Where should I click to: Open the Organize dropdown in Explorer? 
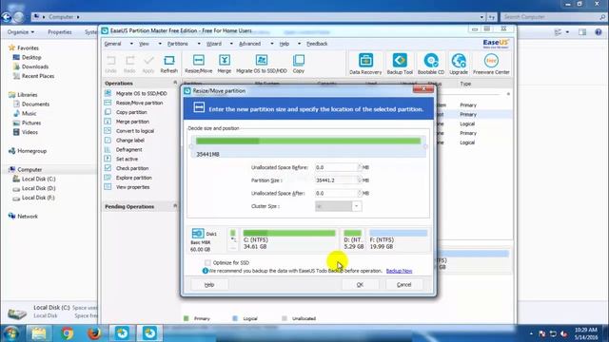21,31
